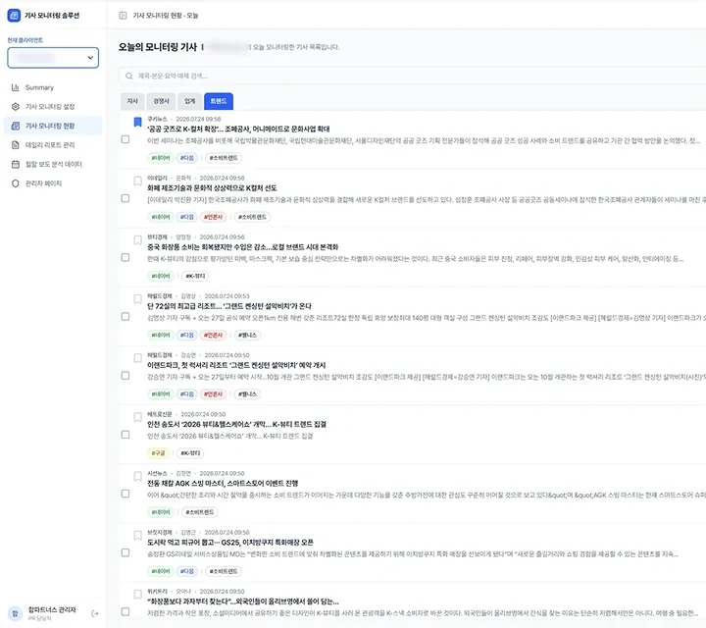Select checkbox for '공공 굿즈로 K-컬처 확장' article
This screenshot has width=706, height=628.
click(126, 139)
